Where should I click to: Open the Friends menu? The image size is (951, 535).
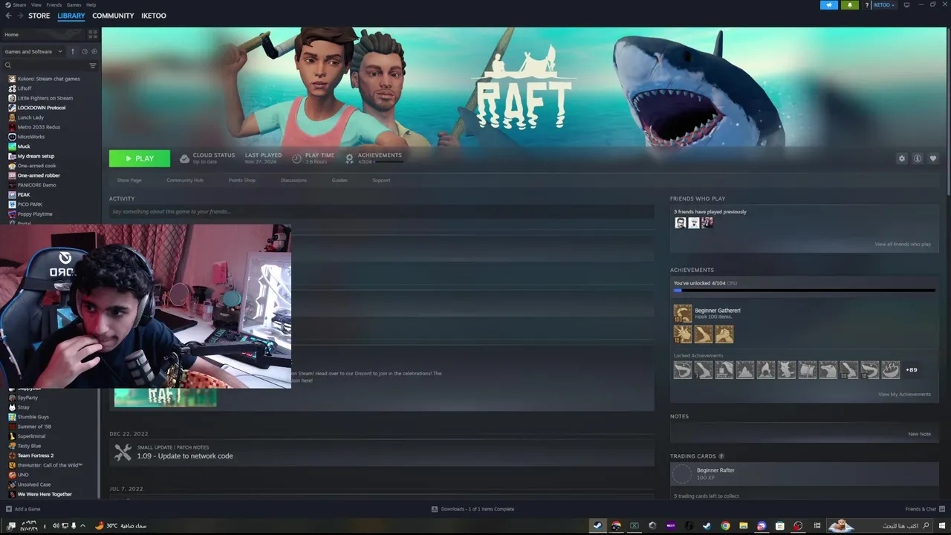click(x=54, y=4)
